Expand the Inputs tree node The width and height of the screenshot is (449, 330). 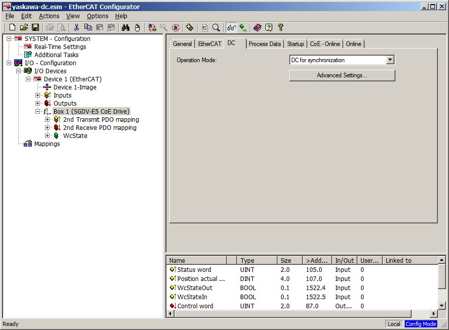click(38, 96)
